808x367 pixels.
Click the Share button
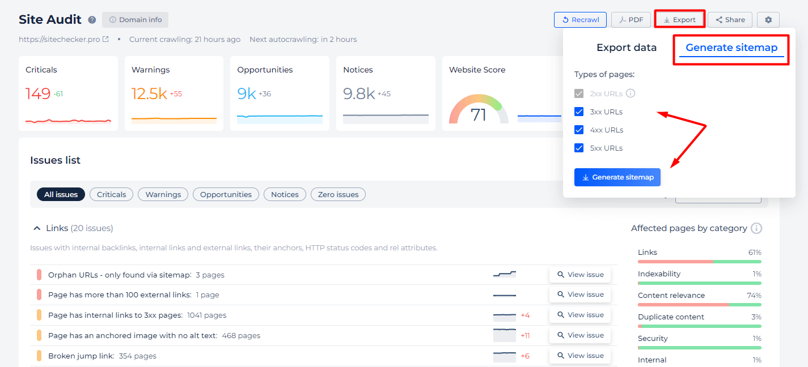730,20
